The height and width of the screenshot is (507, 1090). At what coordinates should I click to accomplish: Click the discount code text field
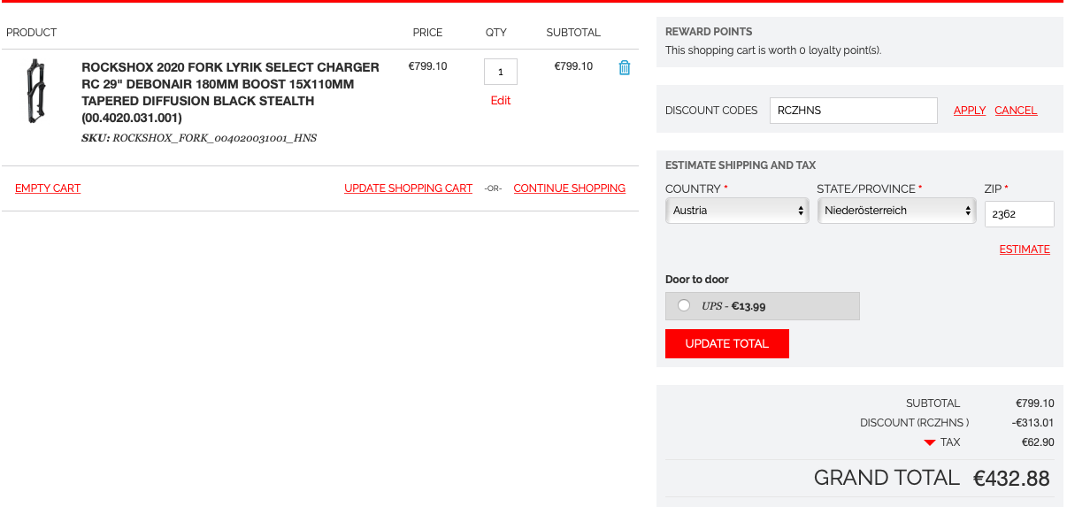point(853,111)
